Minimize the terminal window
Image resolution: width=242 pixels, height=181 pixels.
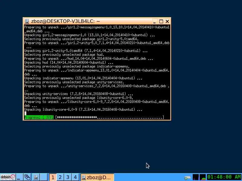coord(154,21)
